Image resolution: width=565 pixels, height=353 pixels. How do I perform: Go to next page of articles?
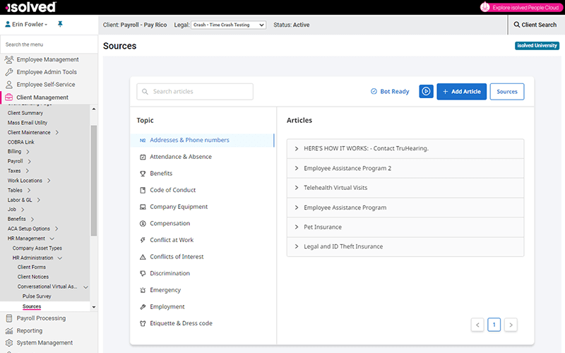511,325
